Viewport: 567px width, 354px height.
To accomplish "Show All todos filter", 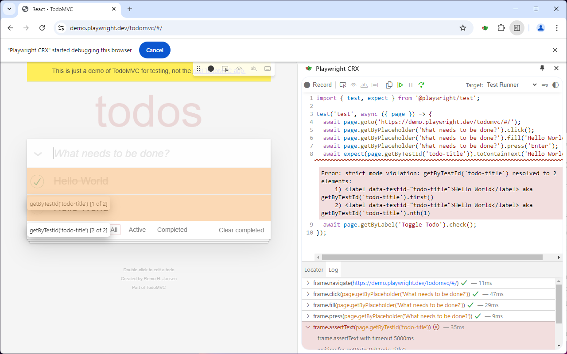I will tap(114, 230).
